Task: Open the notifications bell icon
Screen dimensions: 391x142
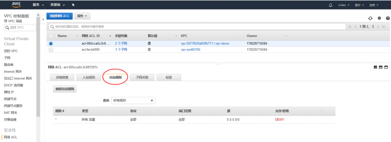Action: pyautogui.click(x=331, y=5)
